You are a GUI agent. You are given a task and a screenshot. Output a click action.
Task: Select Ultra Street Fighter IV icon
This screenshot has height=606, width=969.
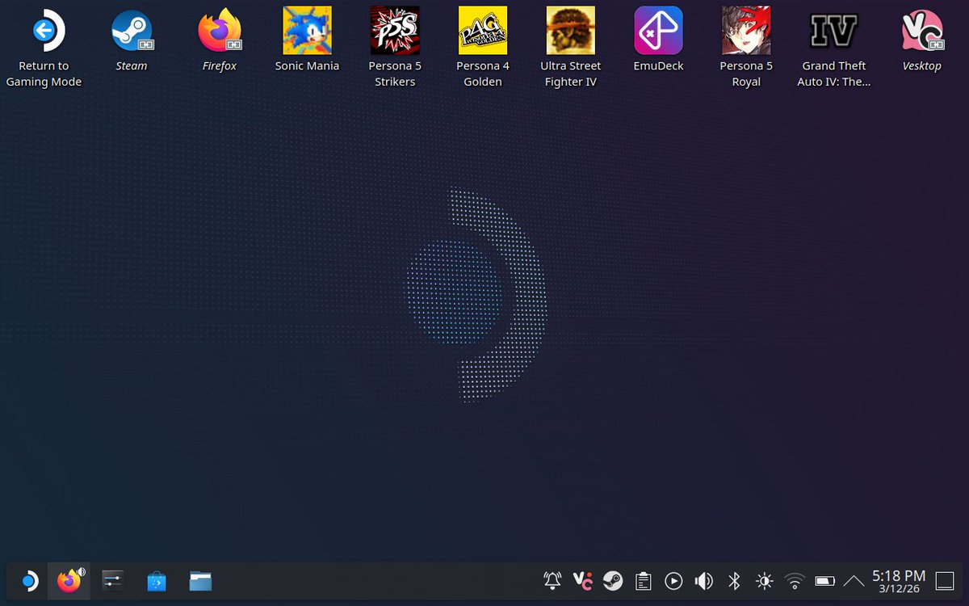pyautogui.click(x=571, y=47)
